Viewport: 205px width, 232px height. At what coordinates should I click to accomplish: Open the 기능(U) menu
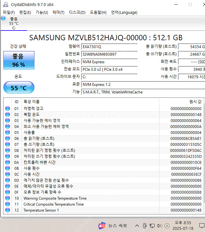42,13
